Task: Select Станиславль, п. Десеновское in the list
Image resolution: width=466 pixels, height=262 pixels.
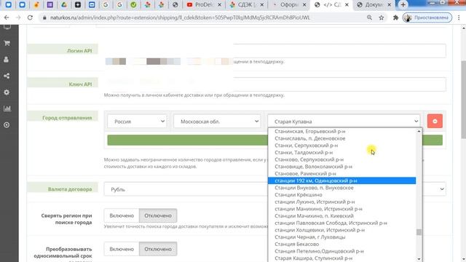Action: [x=341, y=138]
